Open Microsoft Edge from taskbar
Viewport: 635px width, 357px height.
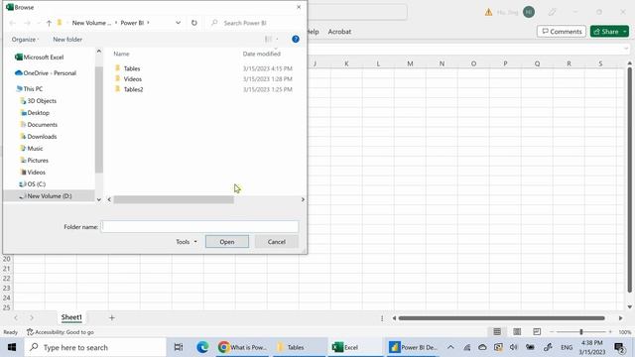click(202, 347)
